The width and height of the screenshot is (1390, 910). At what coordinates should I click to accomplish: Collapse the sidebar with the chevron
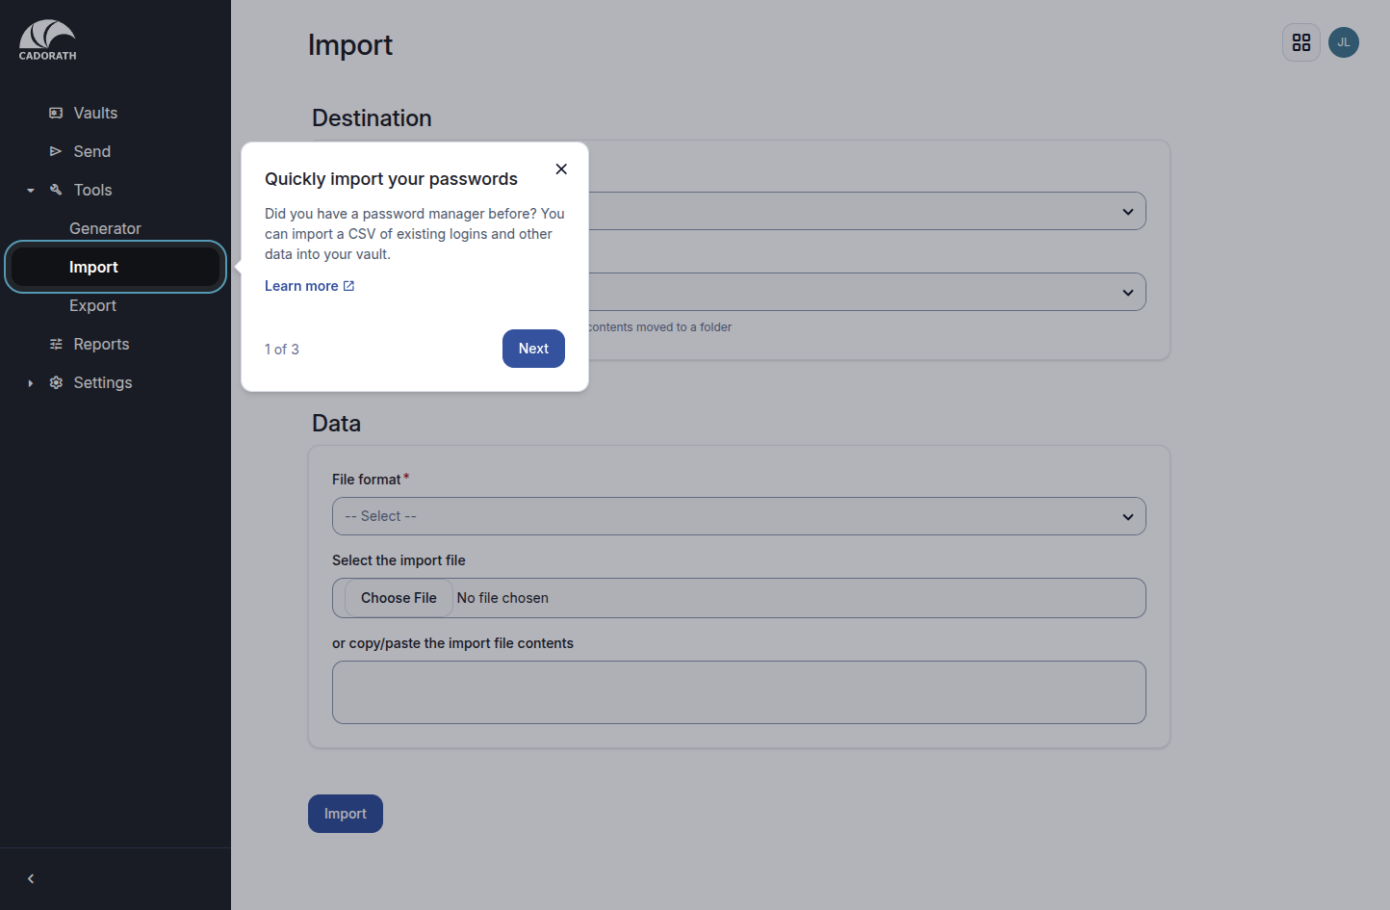tap(31, 878)
